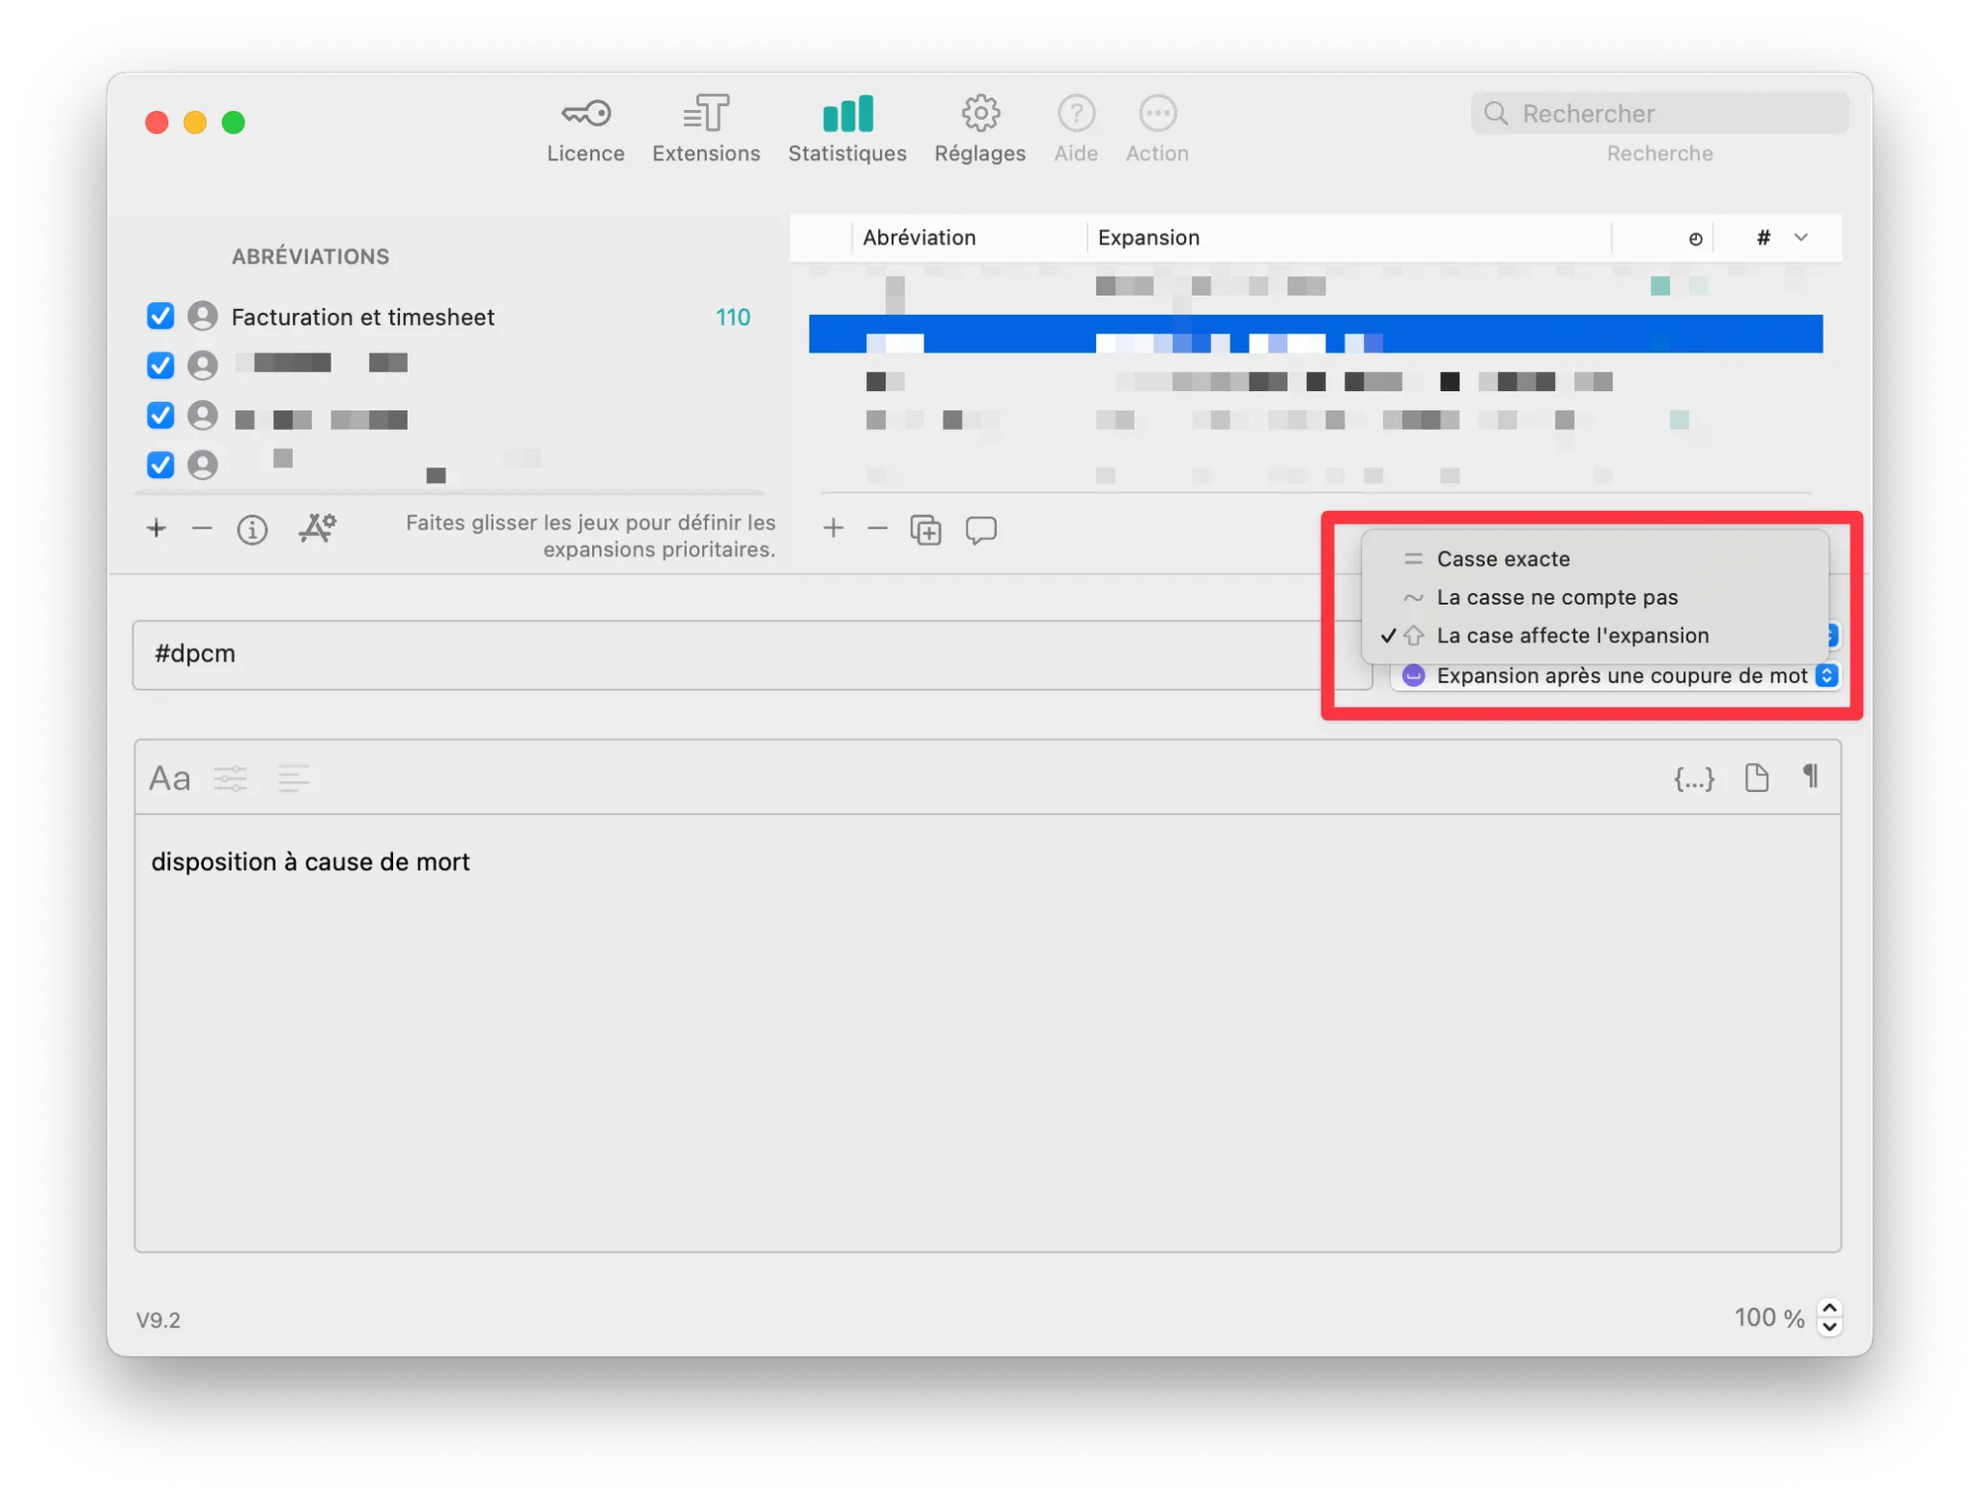
Task: Open Réglages gear settings
Action: [x=980, y=115]
